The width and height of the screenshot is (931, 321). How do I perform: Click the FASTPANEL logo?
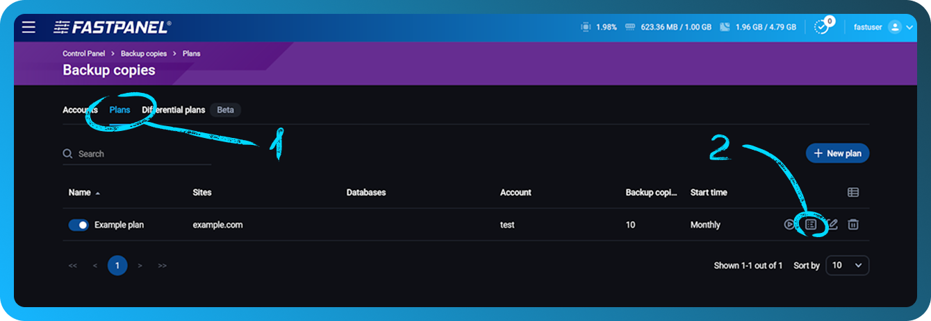pyautogui.click(x=112, y=27)
